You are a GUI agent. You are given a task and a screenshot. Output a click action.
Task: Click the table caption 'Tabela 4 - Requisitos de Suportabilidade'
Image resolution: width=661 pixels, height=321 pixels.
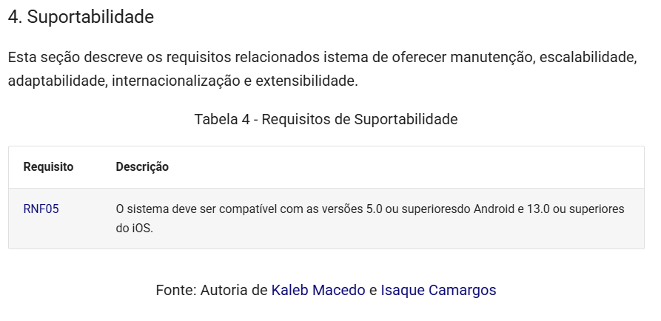click(x=326, y=119)
